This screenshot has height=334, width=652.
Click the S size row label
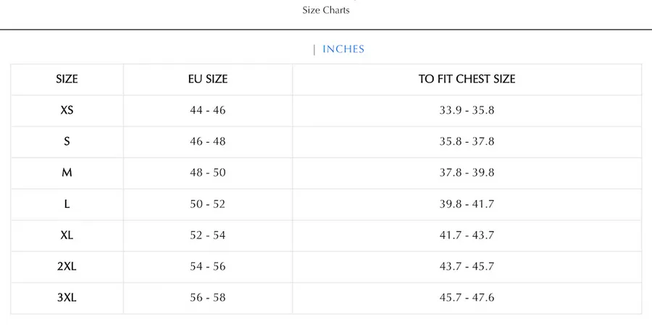tap(67, 141)
